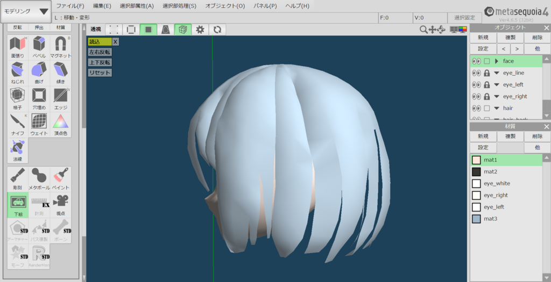Screen dimensions: 551x282
Task: Select the マグネット magnet tool
Action: (x=60, y=47)
